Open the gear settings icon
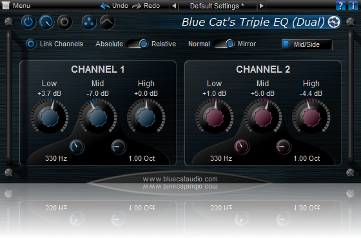Image resolution: width=361 pixels, height=238 pixels. [x=64, y=23]
